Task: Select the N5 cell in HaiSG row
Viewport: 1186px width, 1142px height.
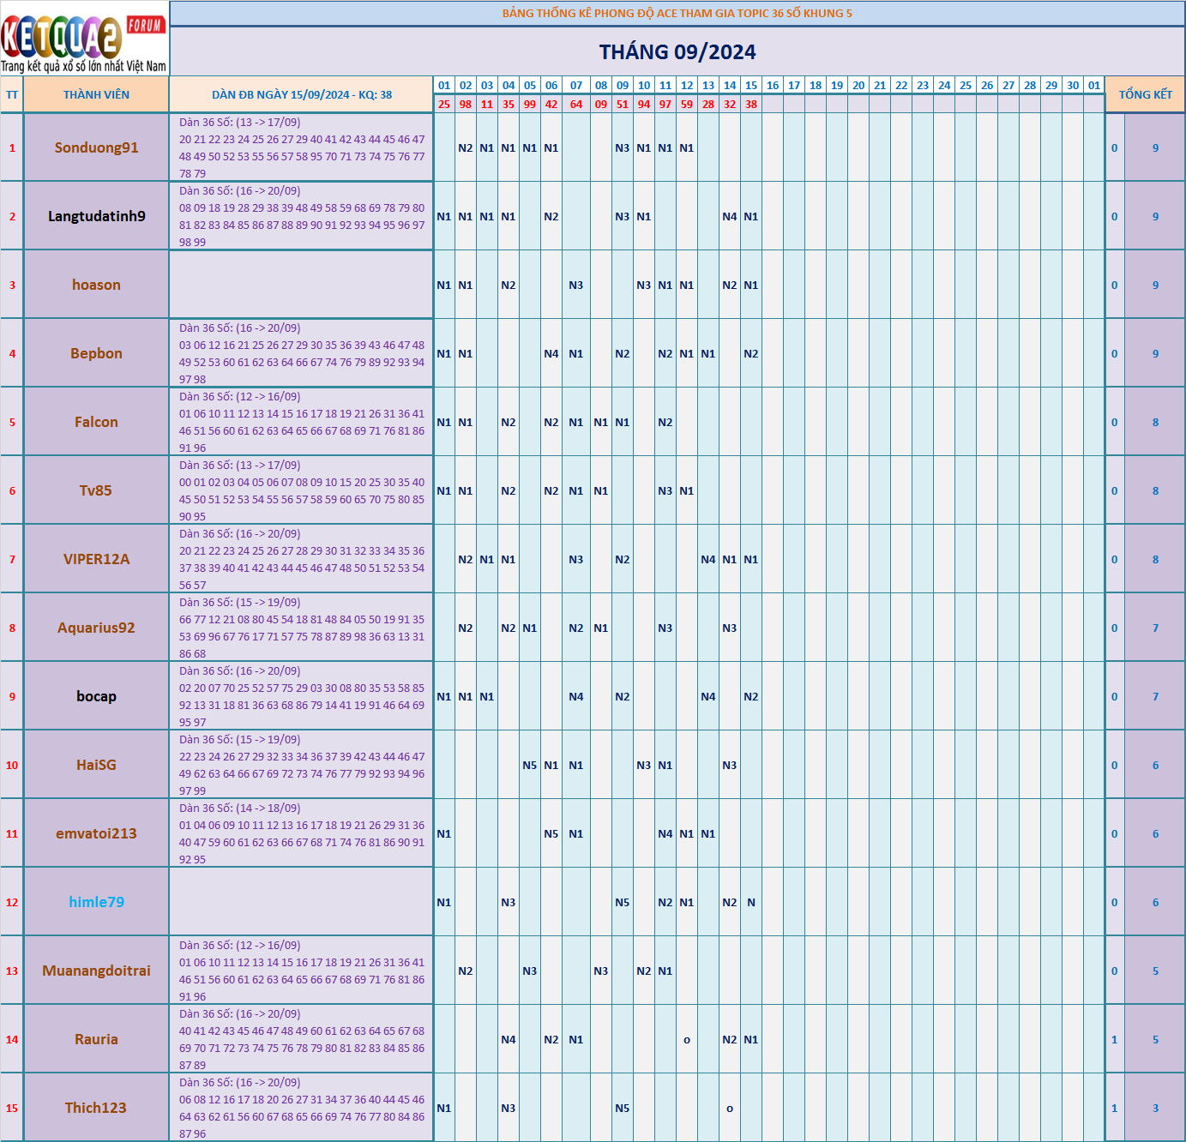Action: (x=530, y=764)
